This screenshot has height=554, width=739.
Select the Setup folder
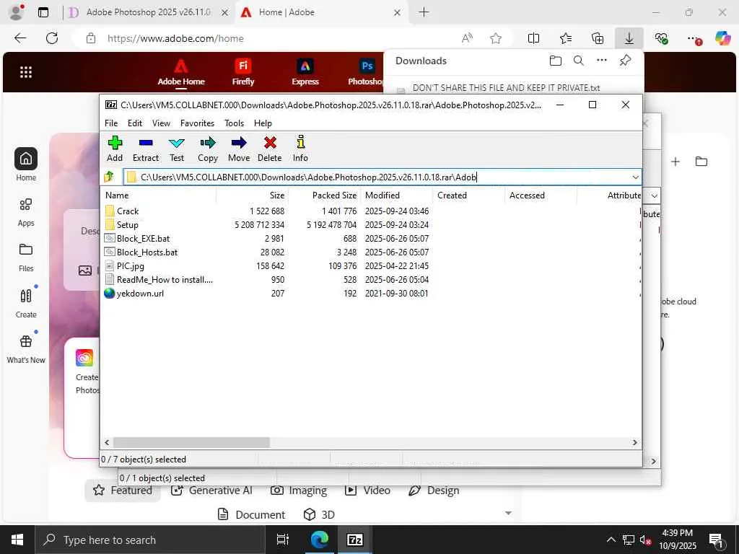pos(127,225)
